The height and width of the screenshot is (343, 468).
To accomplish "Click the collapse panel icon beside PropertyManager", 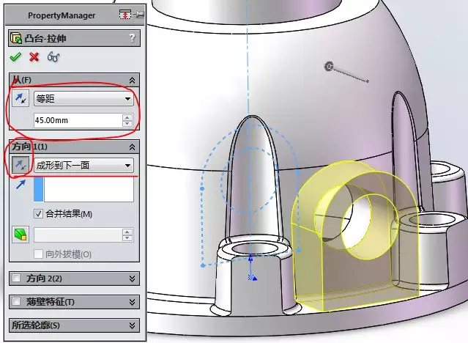I will coord(125,15).
